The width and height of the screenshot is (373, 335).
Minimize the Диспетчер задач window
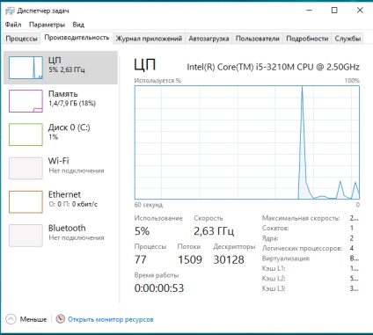click(x=309, y=11)
